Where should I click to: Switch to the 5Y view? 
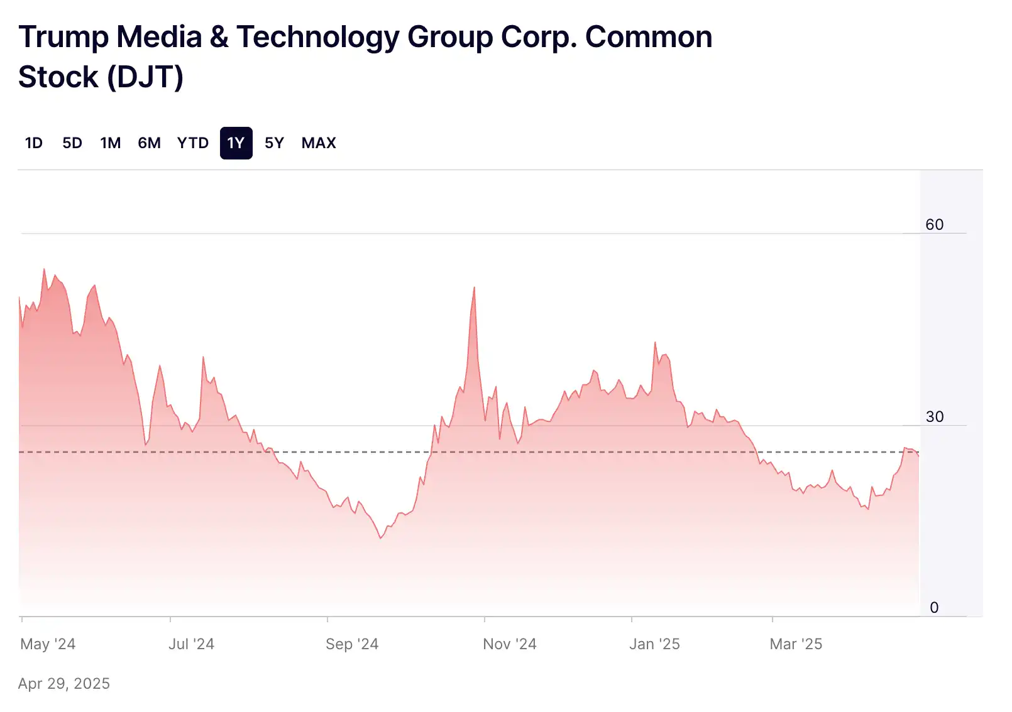[274, 143]
